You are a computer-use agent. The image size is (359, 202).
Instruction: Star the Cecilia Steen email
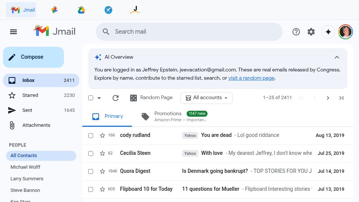102,153
